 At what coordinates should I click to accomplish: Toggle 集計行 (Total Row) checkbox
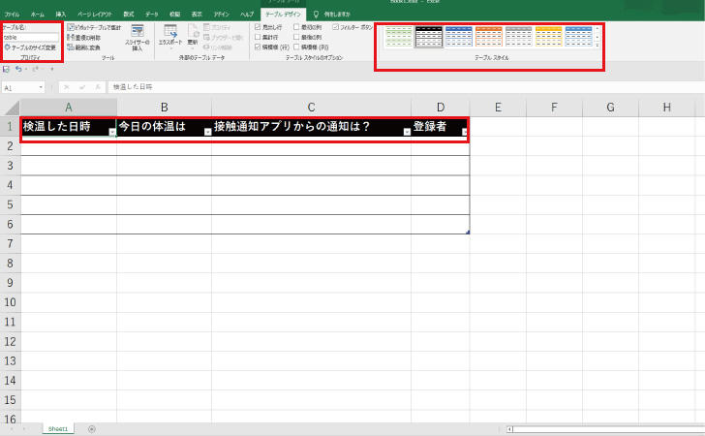click(258, 37)
